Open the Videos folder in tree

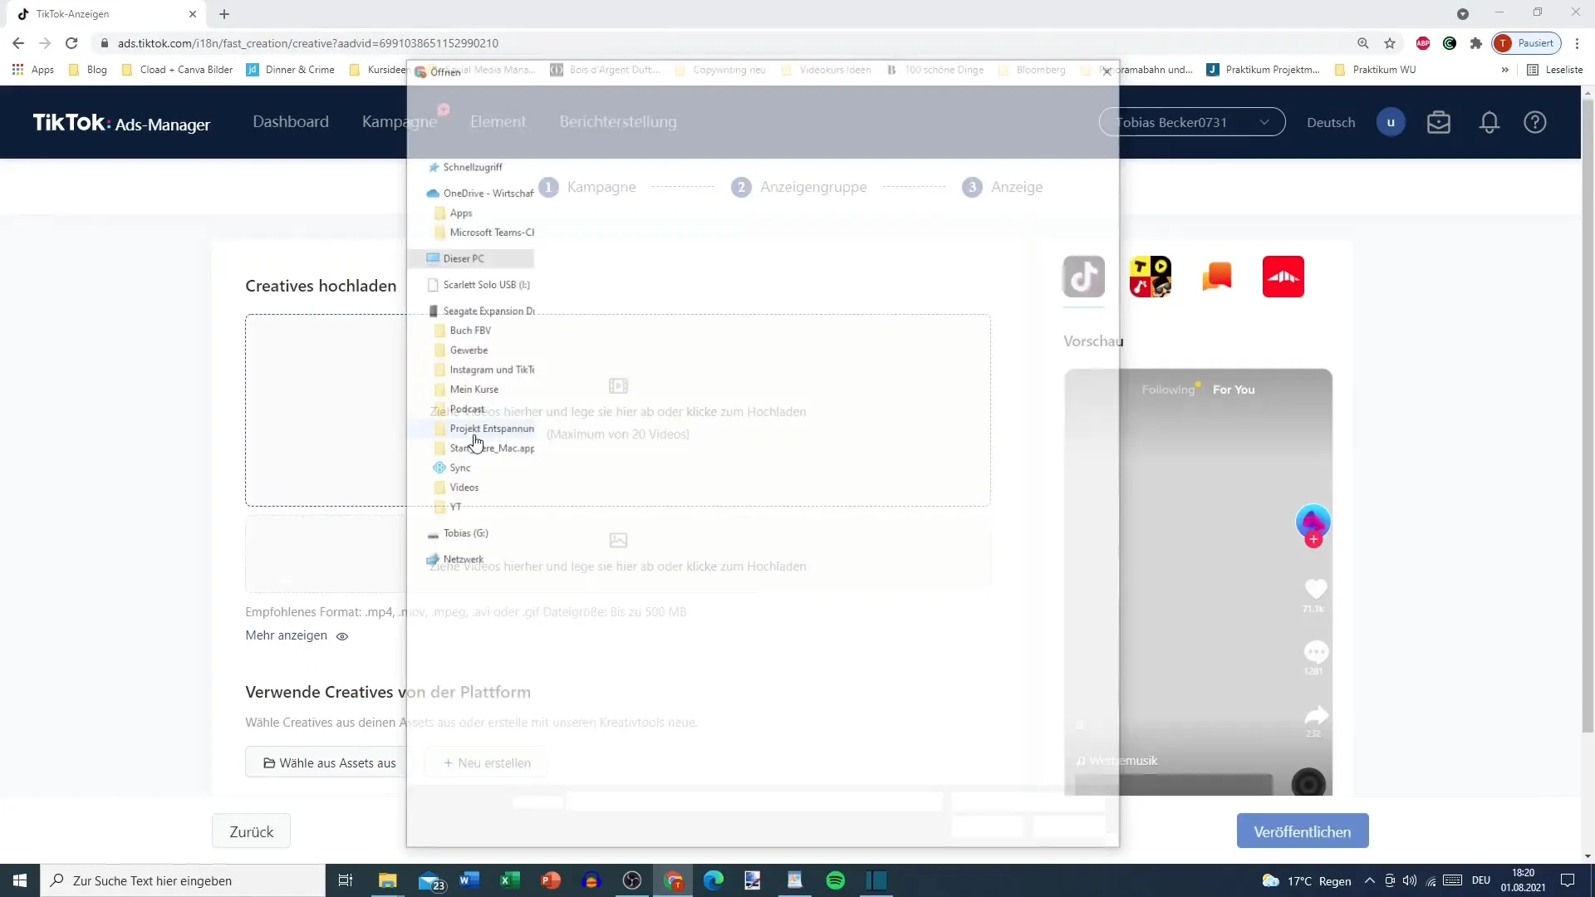pyautogui.click(x=457, y=488)
